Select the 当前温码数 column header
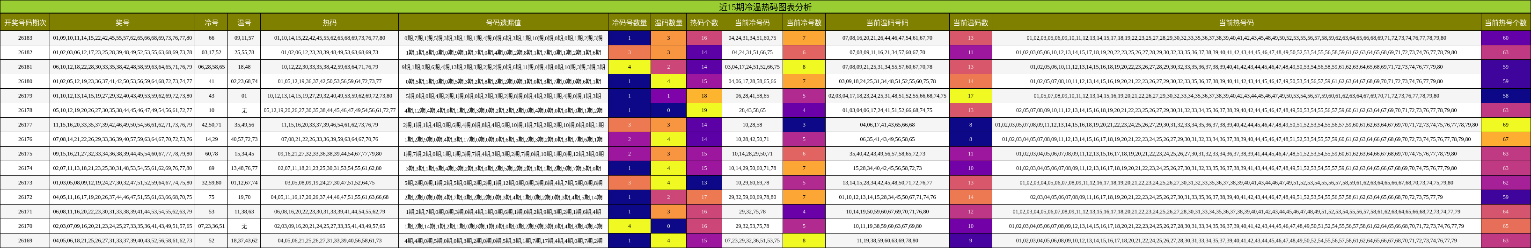 pos(971,23)
